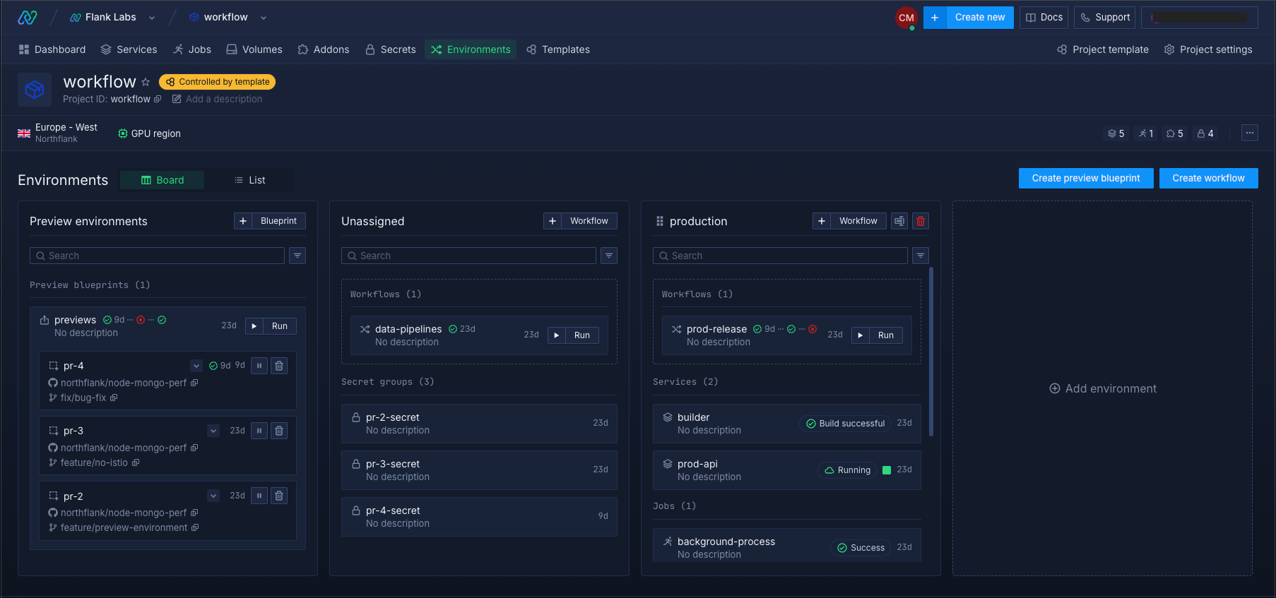Delete the pr-4 preview environment
Screen dimensions: 1276x598
[x=279, y=366]
